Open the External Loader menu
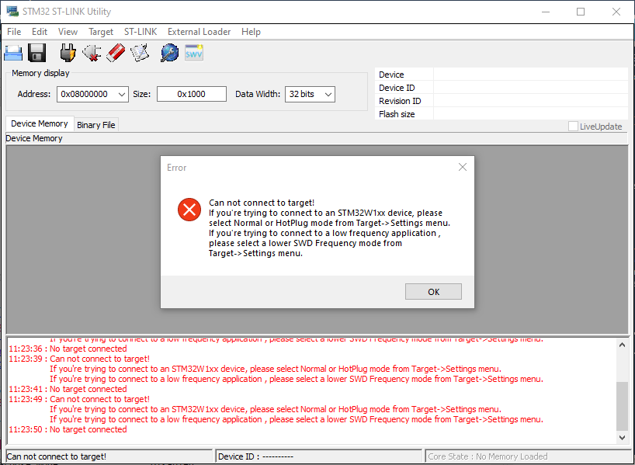This screenshot has height=465, width=635. 200,32
